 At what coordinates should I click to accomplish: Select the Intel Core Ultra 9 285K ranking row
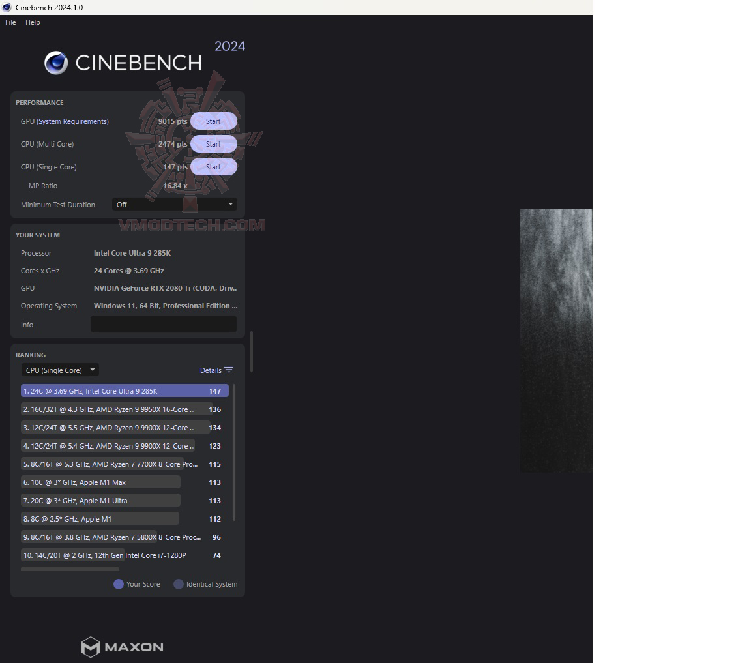(x=125, y=391)
